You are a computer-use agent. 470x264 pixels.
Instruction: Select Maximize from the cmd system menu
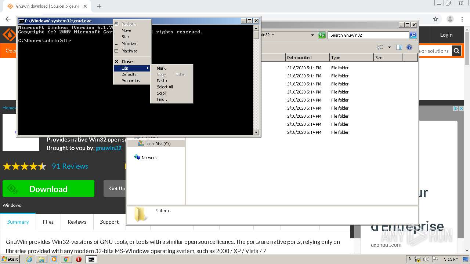(x=130, y=51)
